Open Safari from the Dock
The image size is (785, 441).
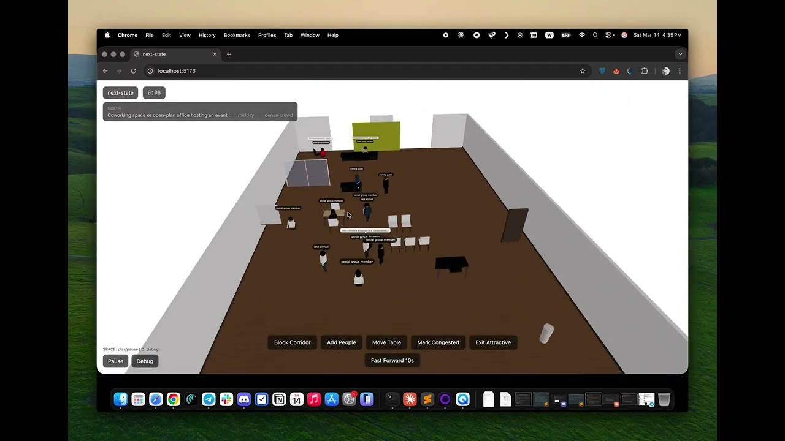pos(156,399)
